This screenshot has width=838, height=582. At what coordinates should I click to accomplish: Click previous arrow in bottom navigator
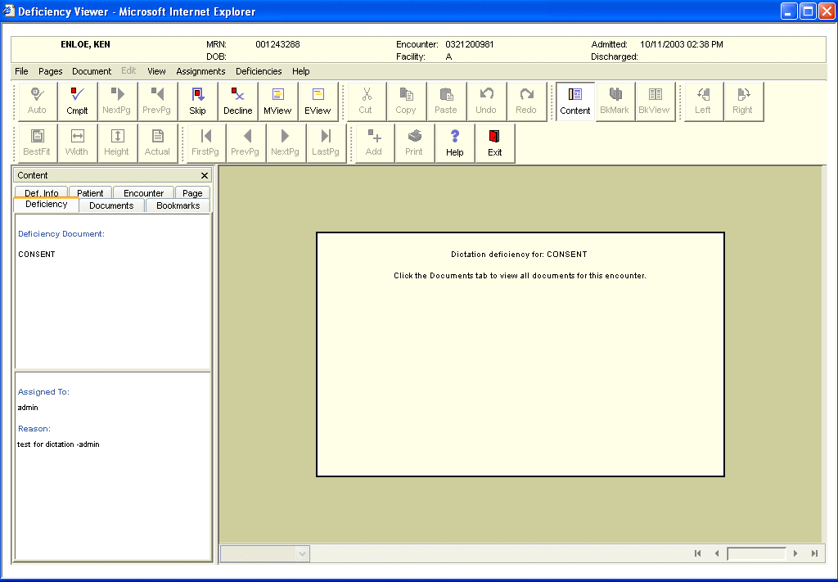(717, 553)
